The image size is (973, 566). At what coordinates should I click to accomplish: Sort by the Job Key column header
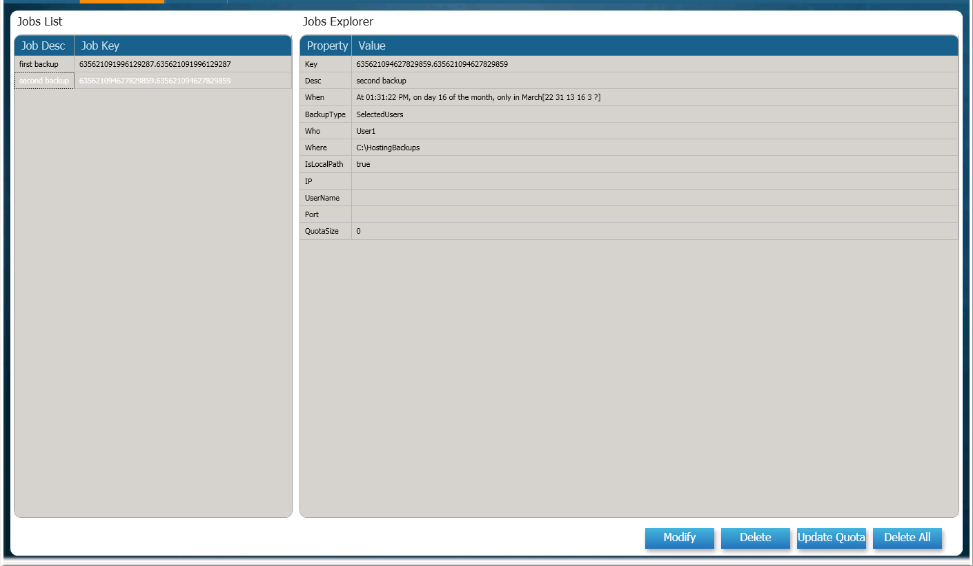[183, 46]
